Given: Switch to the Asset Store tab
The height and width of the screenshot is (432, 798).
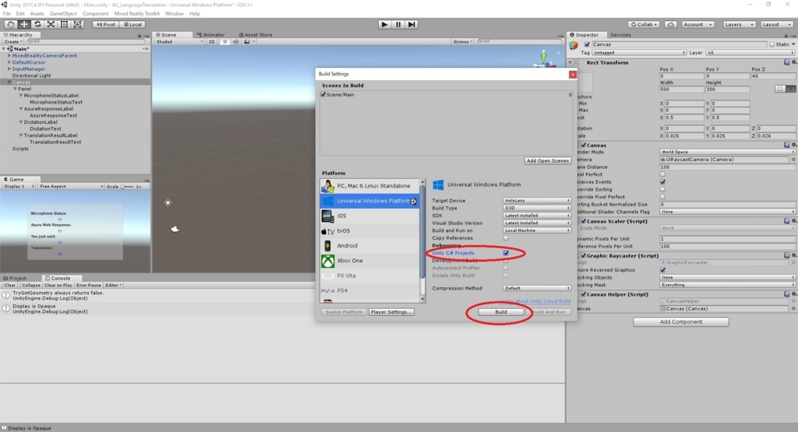Looking at the screenshot, I should pos(256,35).
